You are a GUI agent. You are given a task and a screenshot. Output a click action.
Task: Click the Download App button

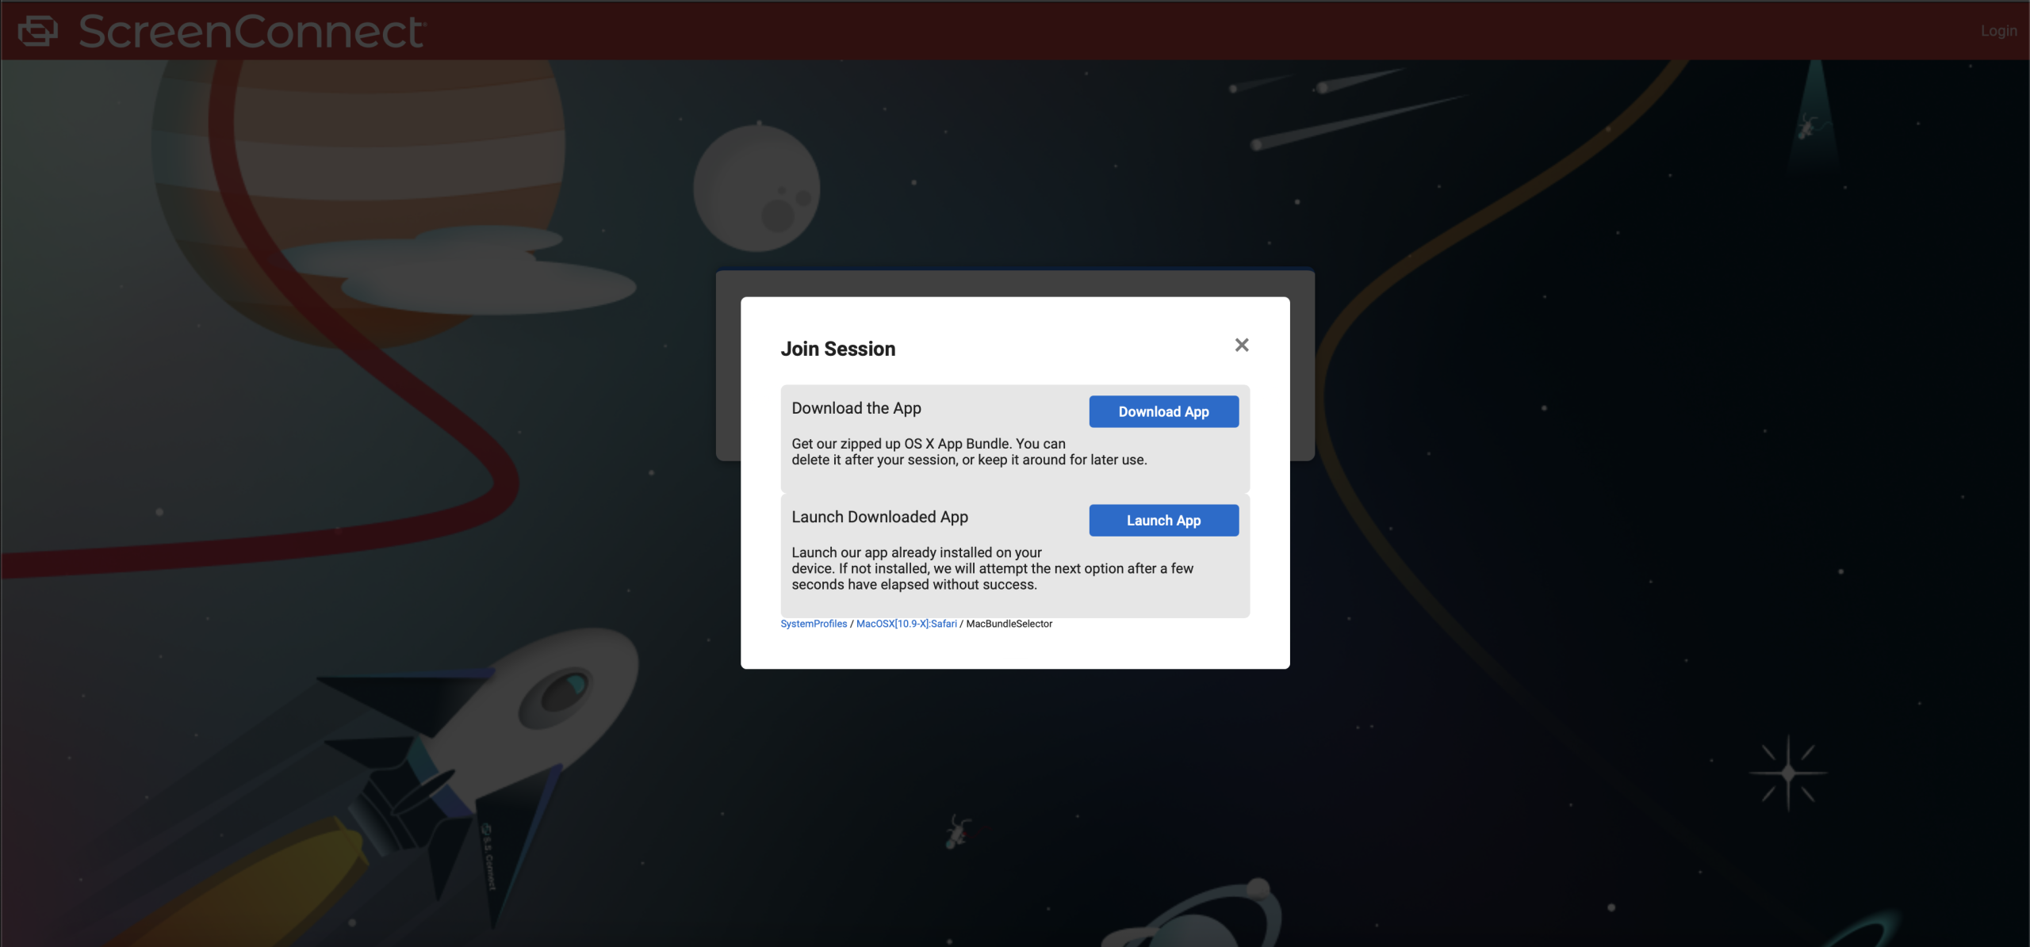tap(1163, 411)
